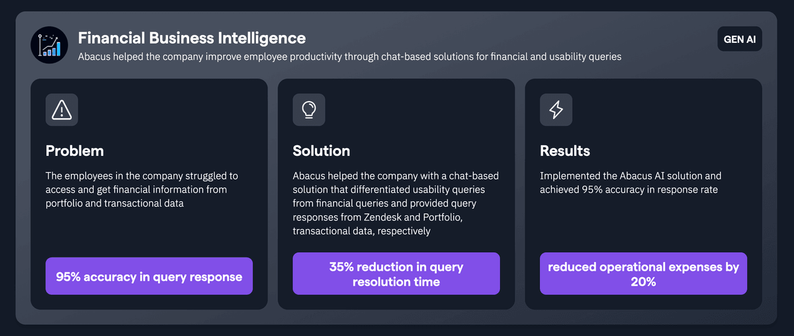The image size is (794, 336).
Task: Click the Financial Business Intelligence chart logo icon
Action: point(49,46)
